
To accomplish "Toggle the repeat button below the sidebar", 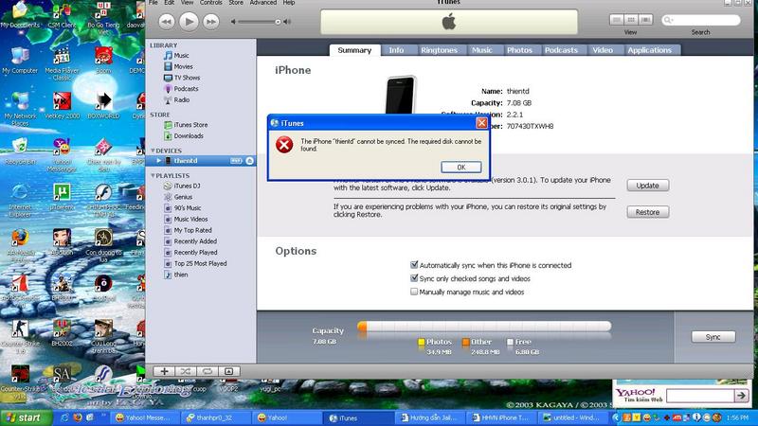I will click(206, 371).
